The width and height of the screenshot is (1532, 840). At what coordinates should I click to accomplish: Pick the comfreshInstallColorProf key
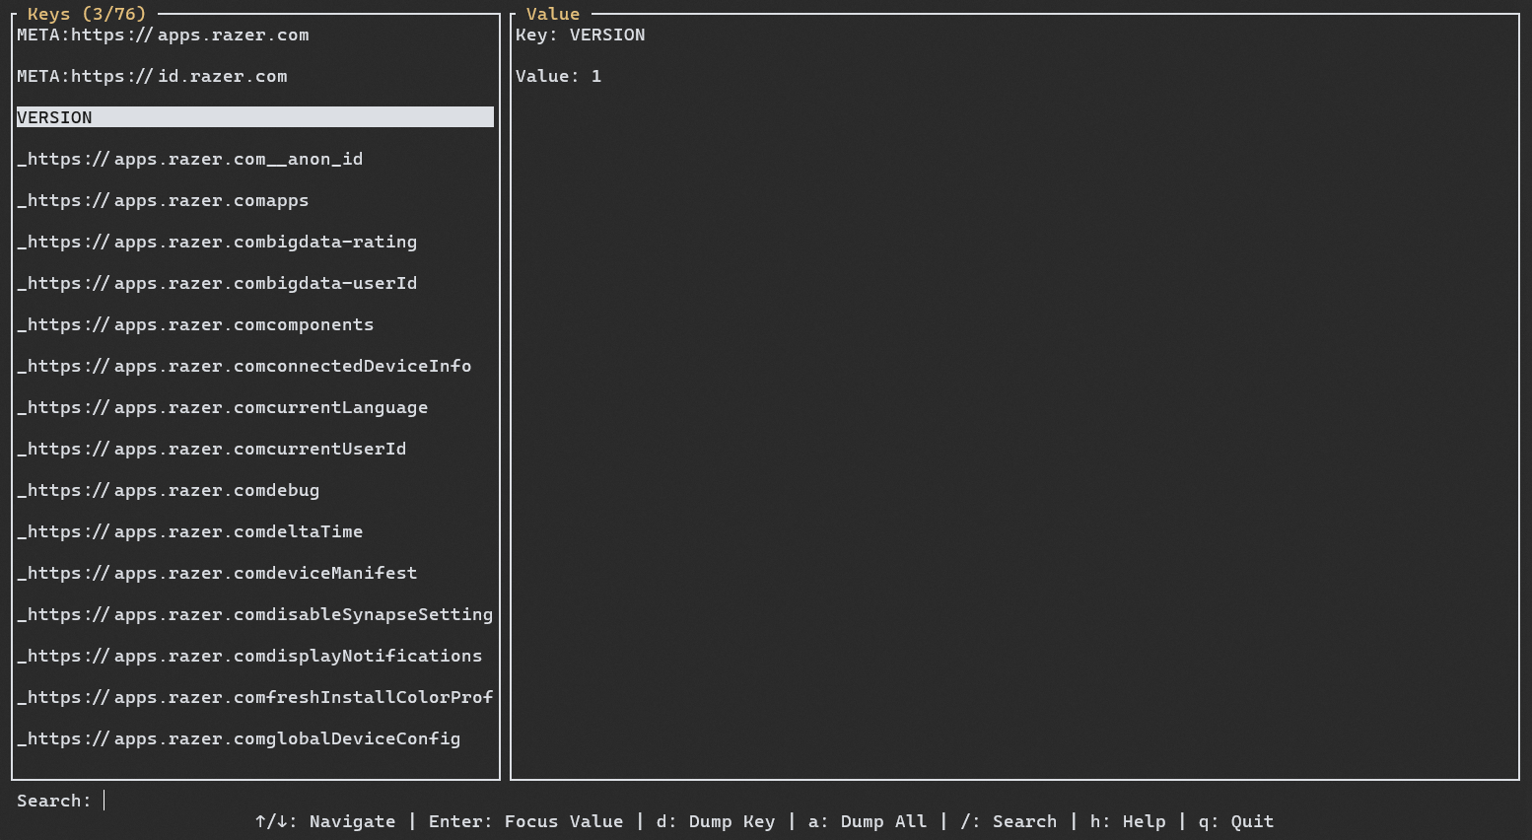click(255, 698)
